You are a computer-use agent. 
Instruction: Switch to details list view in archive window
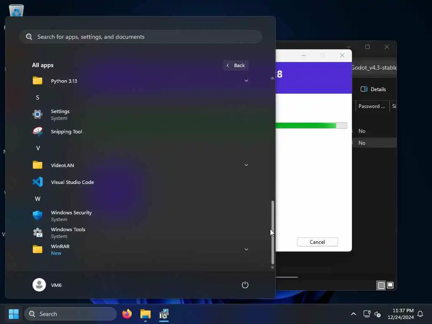tap(381, 285)
